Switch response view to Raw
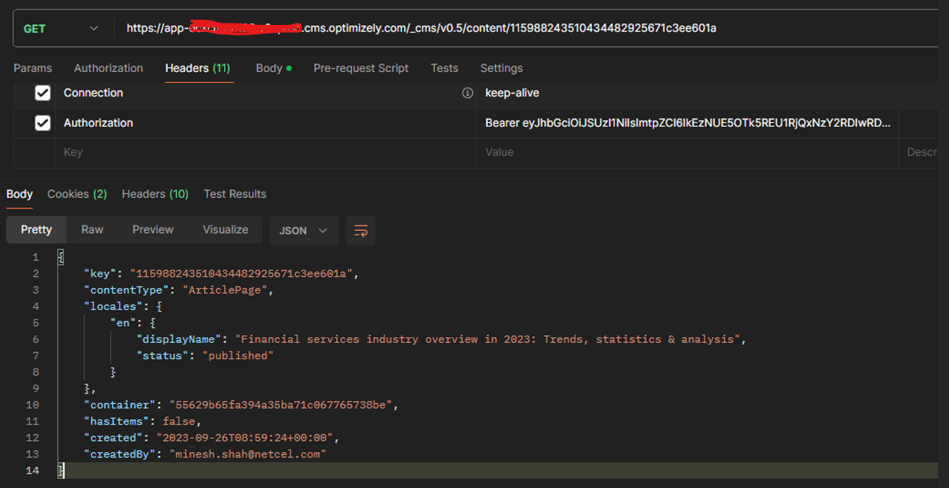The image size is (949, 488). click(x=92, y=230)
